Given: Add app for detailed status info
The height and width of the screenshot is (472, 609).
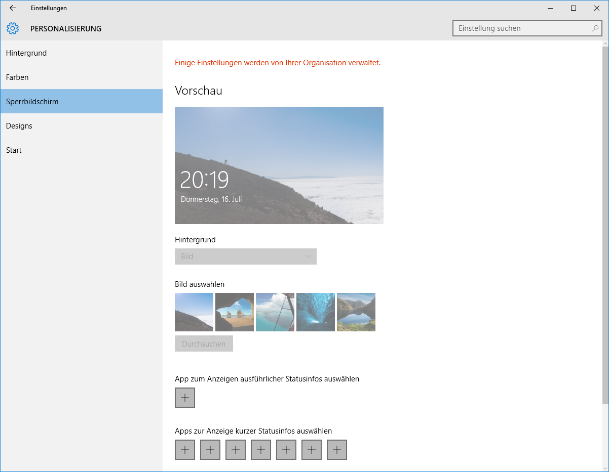Looking at the screenshot, I should (185, 398).
